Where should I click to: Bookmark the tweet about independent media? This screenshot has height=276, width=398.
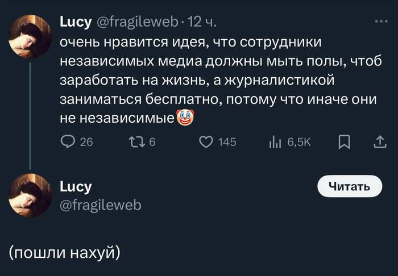345,143
